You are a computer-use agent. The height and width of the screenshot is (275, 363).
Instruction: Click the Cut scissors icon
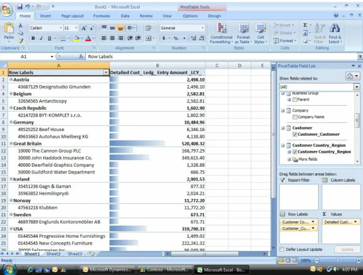point(20,25)
